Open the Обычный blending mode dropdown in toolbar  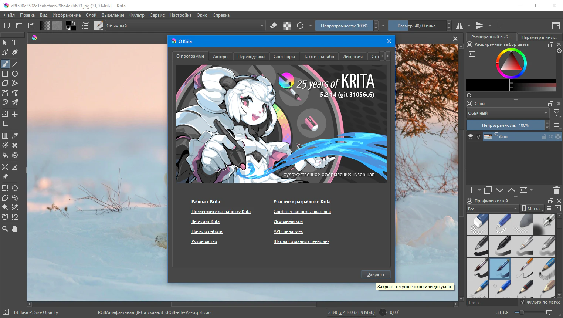[x=185, y=26]
